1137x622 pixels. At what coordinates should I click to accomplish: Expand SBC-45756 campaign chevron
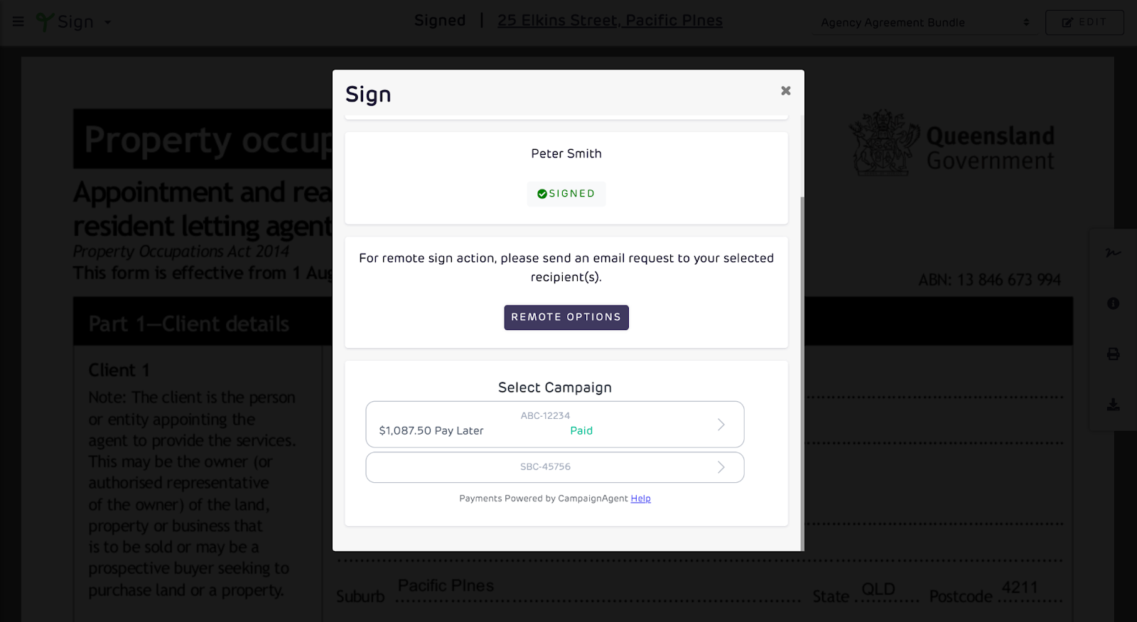(x=721, y=467)
